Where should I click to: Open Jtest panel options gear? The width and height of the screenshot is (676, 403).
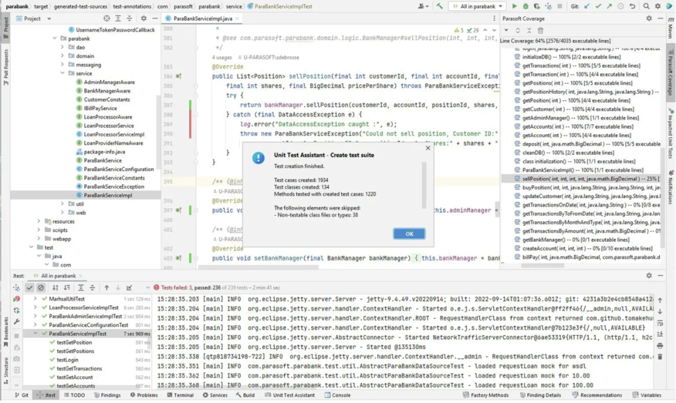(649, 276)
